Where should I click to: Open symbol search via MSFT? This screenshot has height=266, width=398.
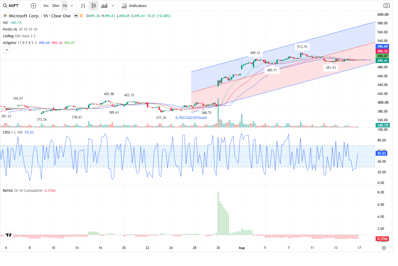(11, 6)
